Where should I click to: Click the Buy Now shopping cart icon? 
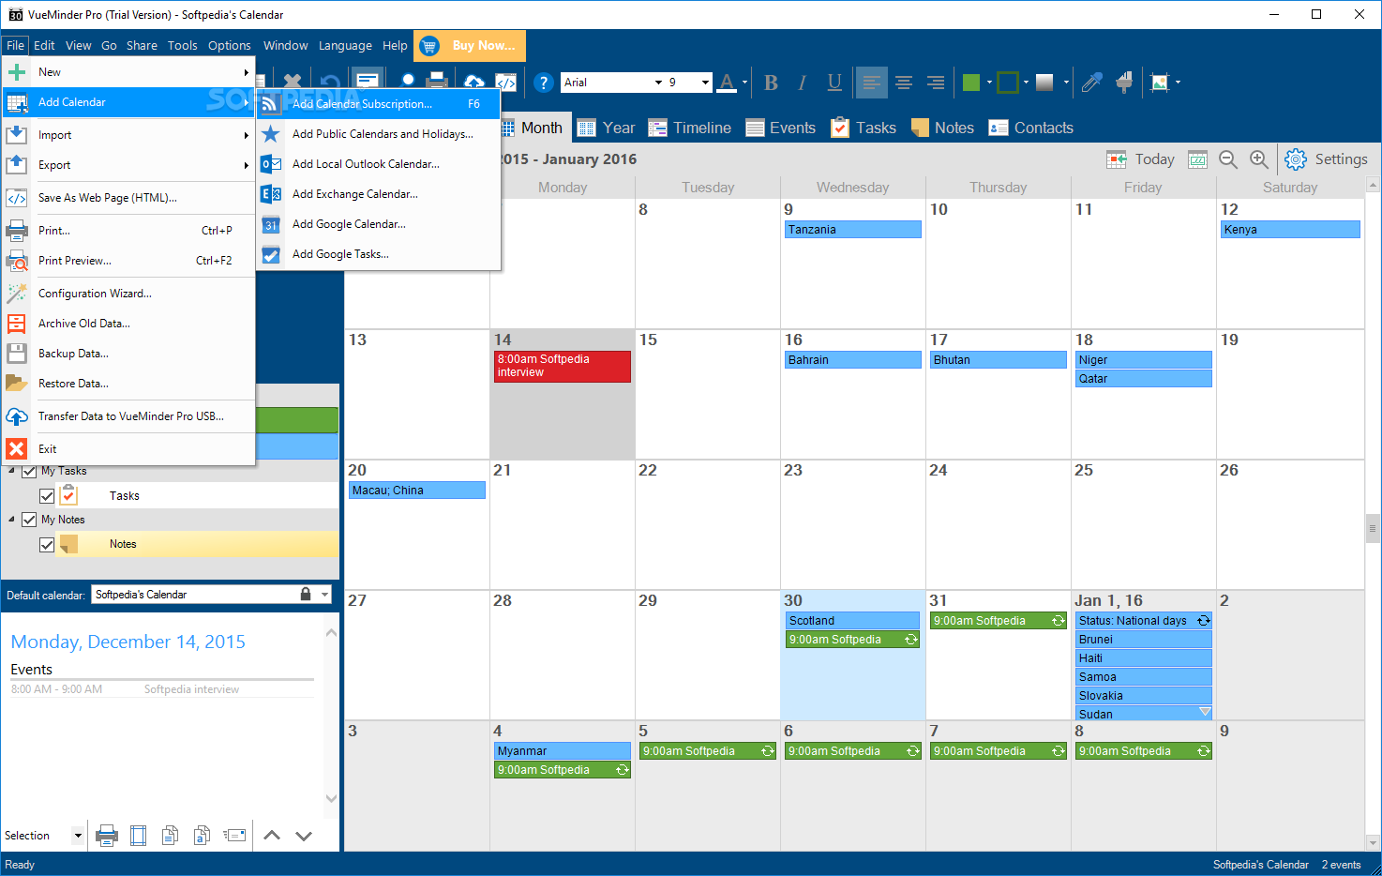click(429, 46)
